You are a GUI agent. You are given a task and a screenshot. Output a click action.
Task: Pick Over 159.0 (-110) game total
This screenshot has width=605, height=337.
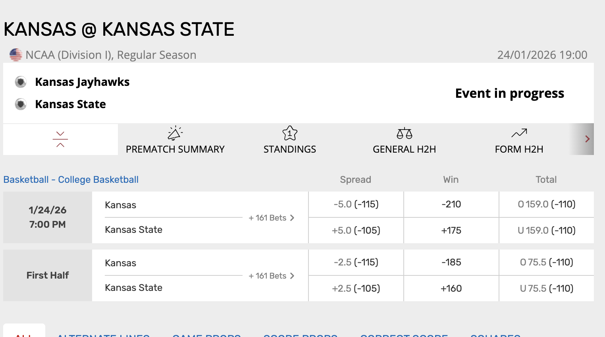(x=547, y=204)
